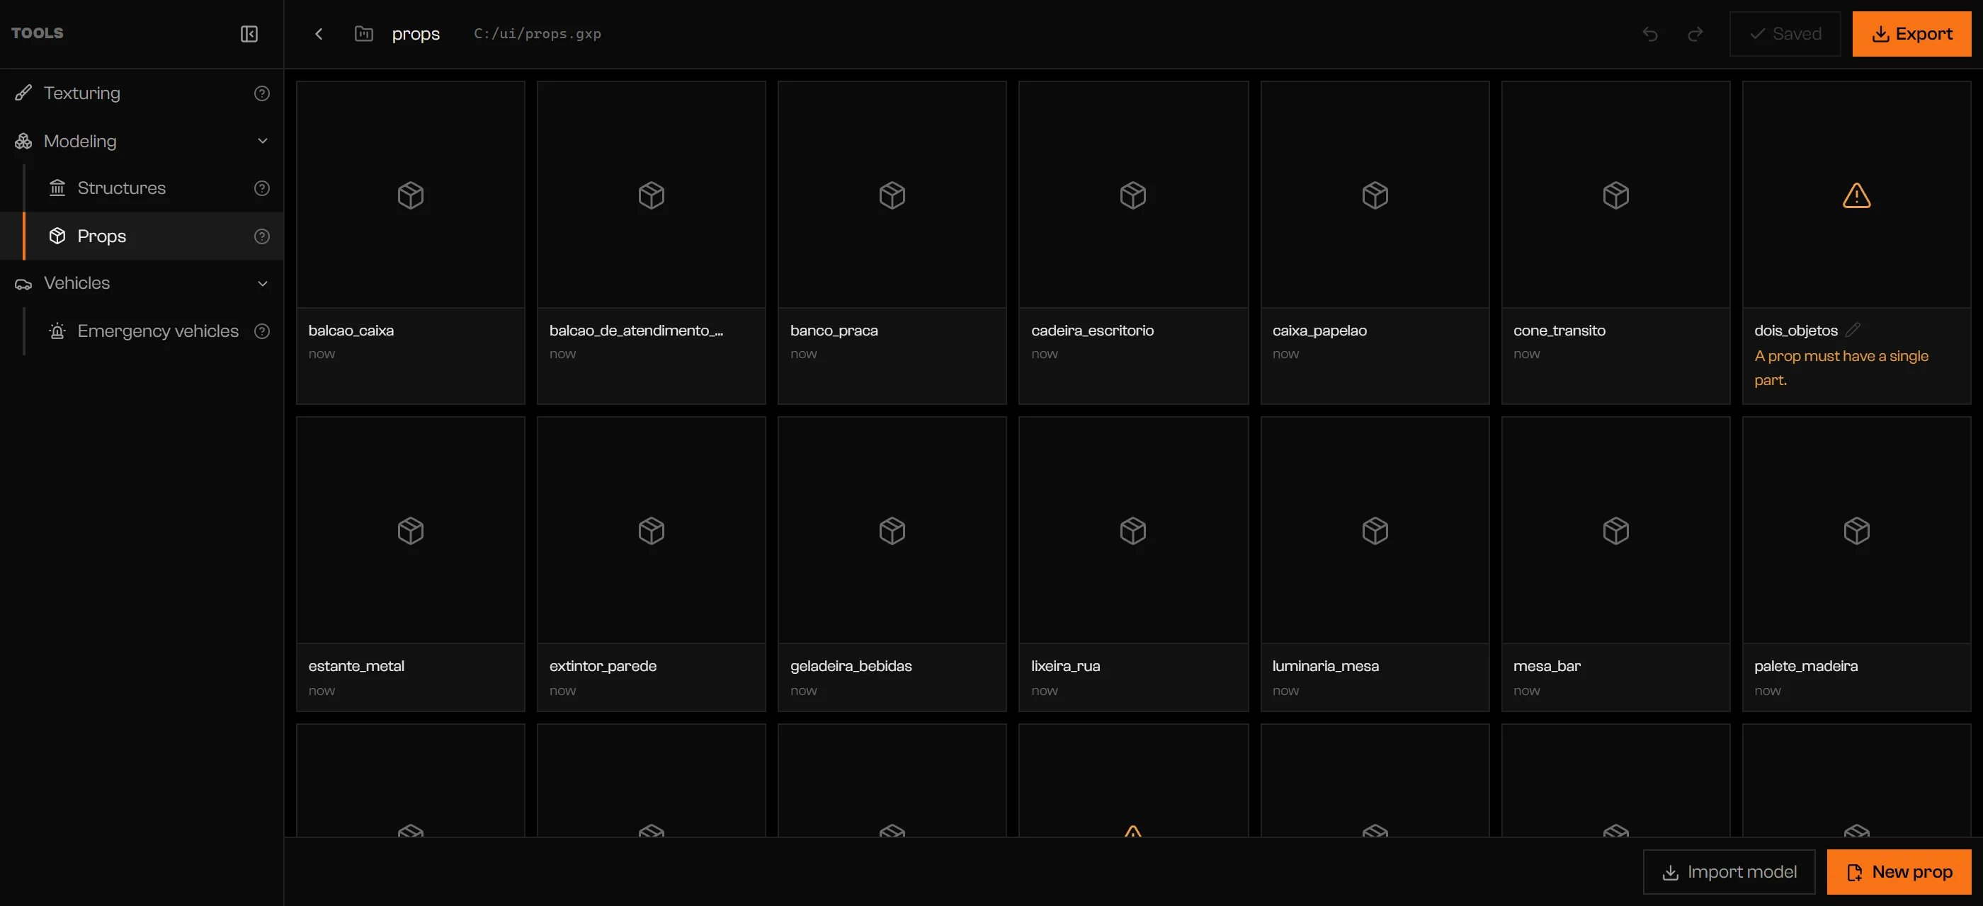Redo the last undone change

coord(1695,34)
